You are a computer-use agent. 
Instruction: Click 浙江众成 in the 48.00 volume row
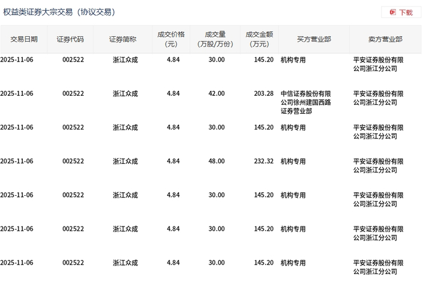(x=125, y=161)
